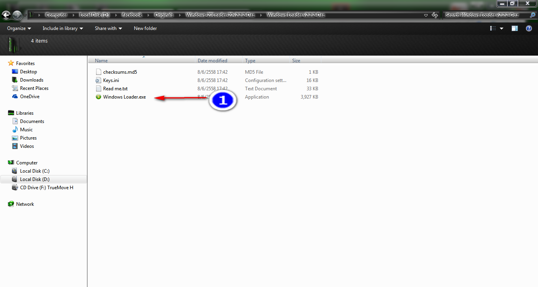Open Windows Help icon

[529, 28]
